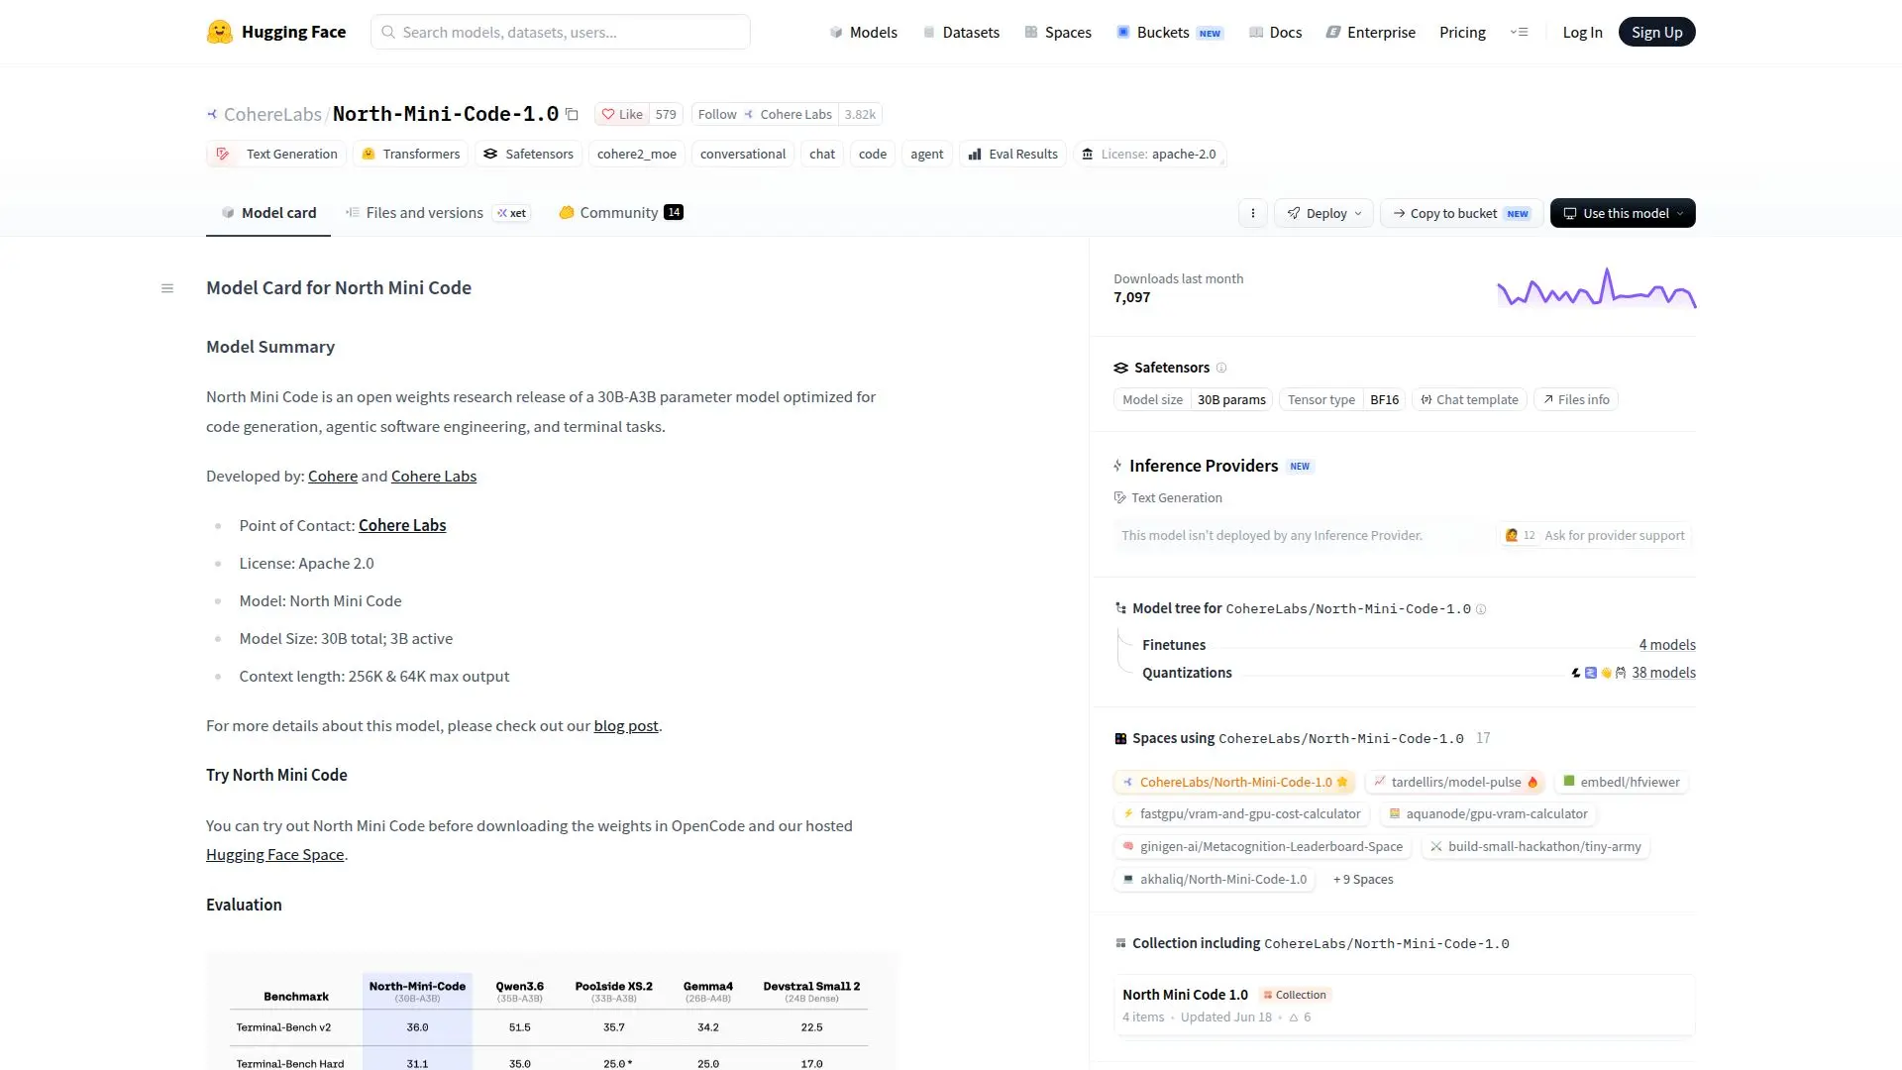Click the Sign Up button
The height and width of the screenshot is (1070, 1902).
[x=1656, y=32]
